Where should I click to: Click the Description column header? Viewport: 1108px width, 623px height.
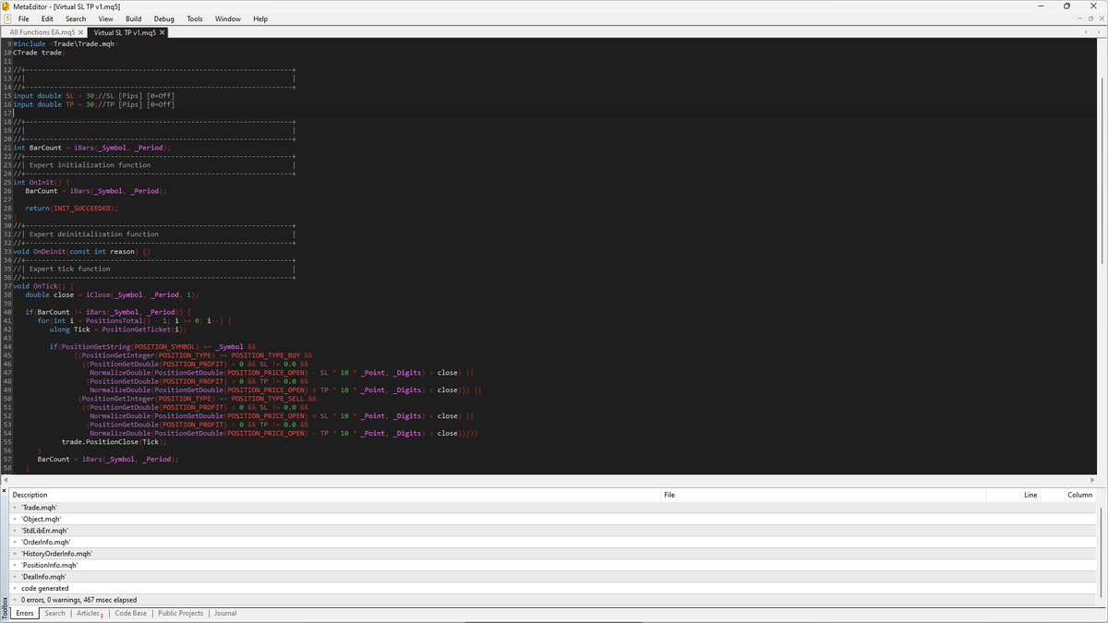pos(335,495)
